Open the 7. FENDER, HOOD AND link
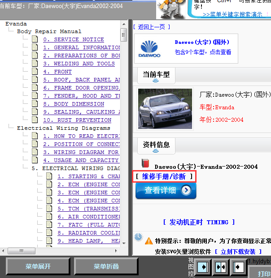Viewport: 271px width, 278px height. tap(81, 96)
